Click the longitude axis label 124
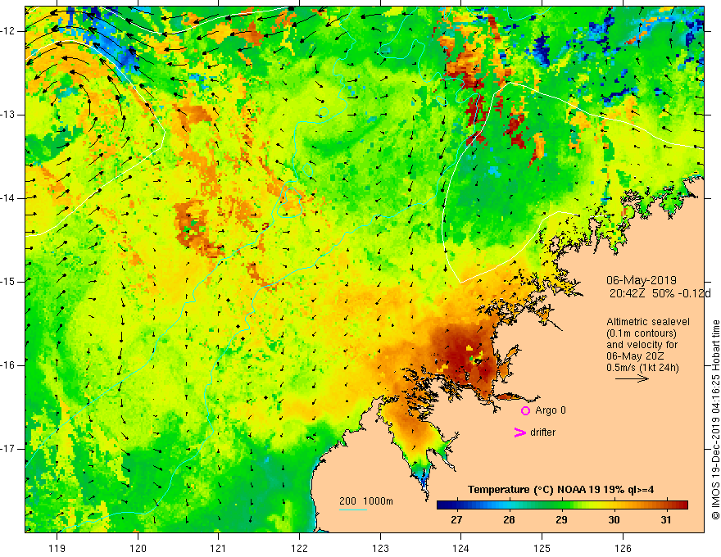Image resolution: width=721 pixels, height=557 pixels. click(460, 548)
